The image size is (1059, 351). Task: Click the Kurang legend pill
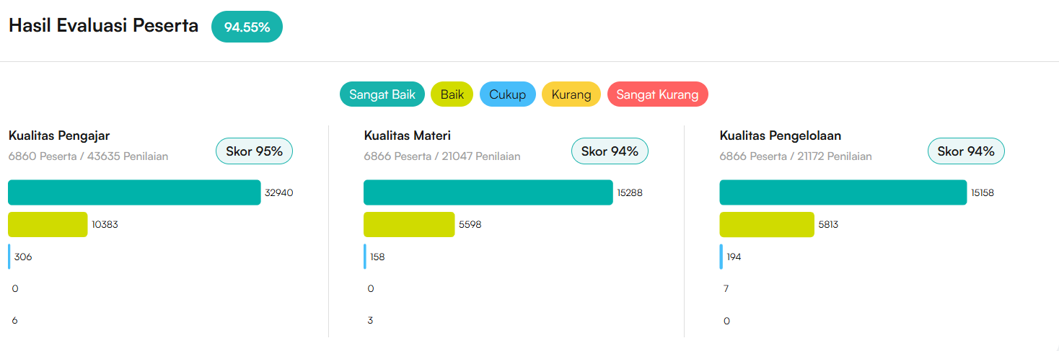(571, 94)
